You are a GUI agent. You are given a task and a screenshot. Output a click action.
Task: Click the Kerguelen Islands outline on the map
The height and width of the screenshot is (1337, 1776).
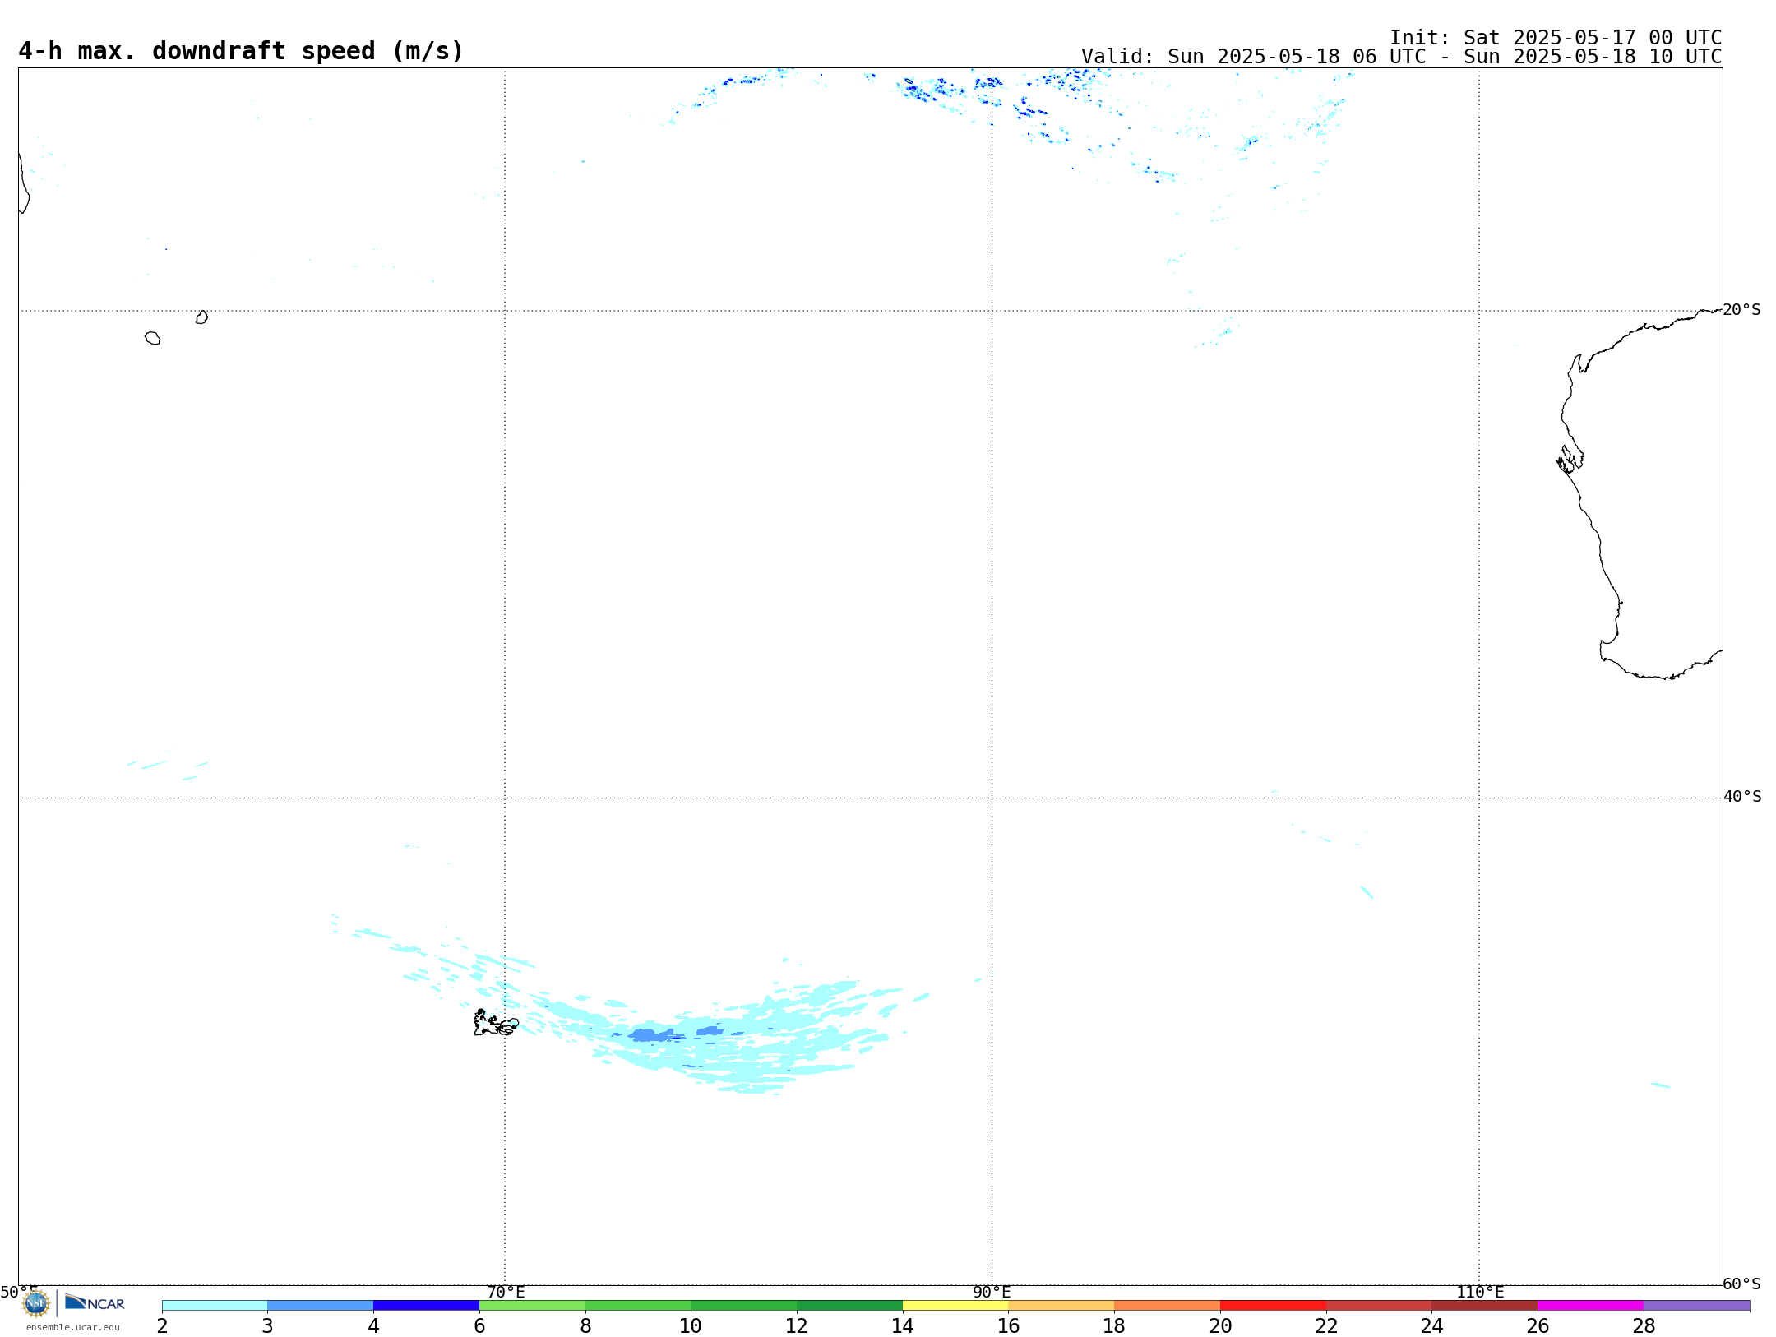click(496, 1023)
